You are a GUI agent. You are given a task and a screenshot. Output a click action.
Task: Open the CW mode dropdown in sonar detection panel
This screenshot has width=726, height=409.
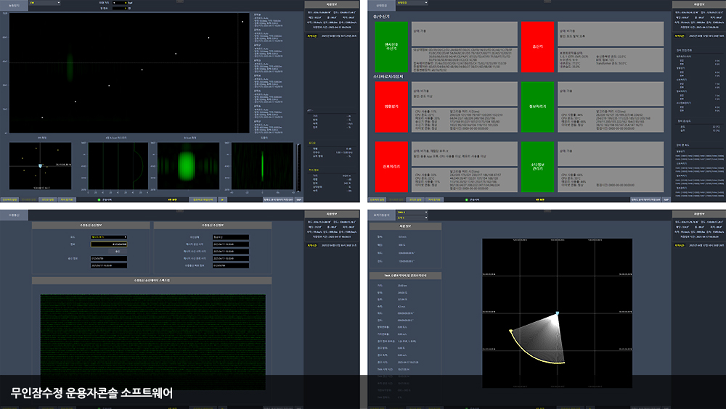click(x=44, y=3)
